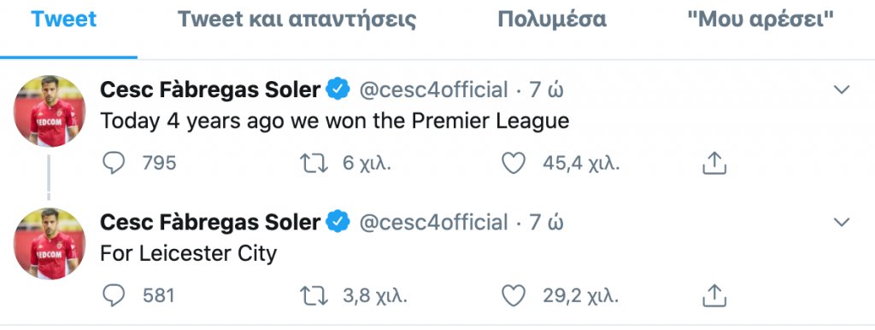
Task: Click Cesc Fàbregas Soler name on second tweet
Action: click(210, 222)
